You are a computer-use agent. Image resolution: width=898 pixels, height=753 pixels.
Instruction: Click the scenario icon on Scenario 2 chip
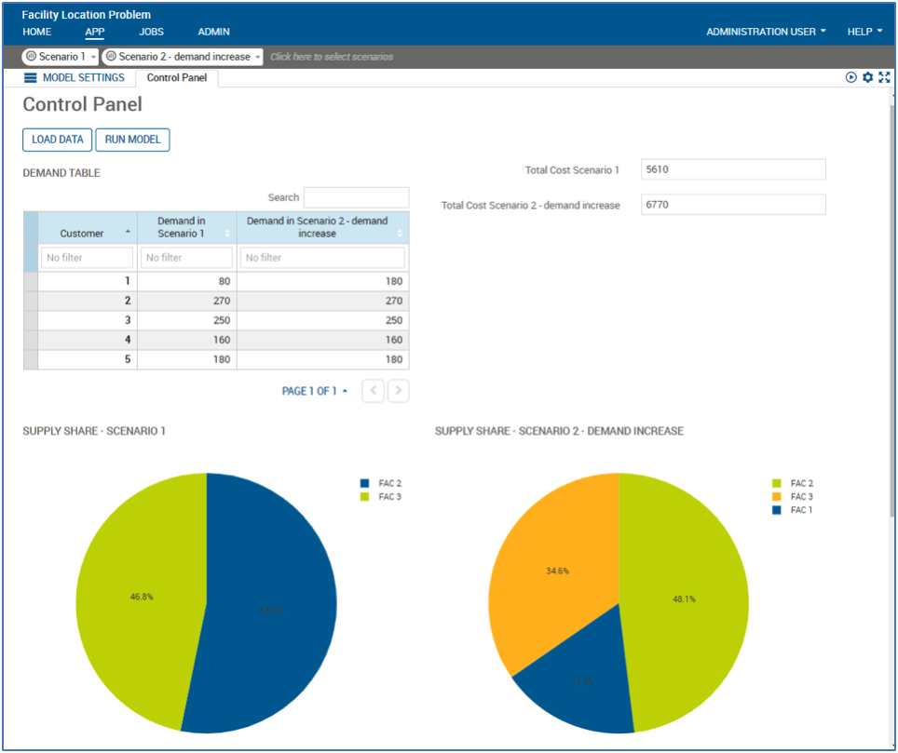[112, 56]
